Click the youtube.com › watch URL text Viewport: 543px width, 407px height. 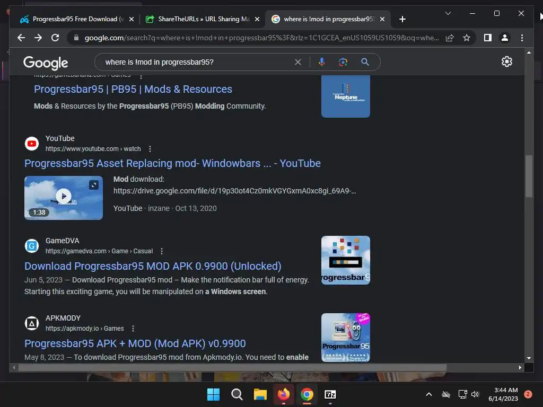(93, 149)
